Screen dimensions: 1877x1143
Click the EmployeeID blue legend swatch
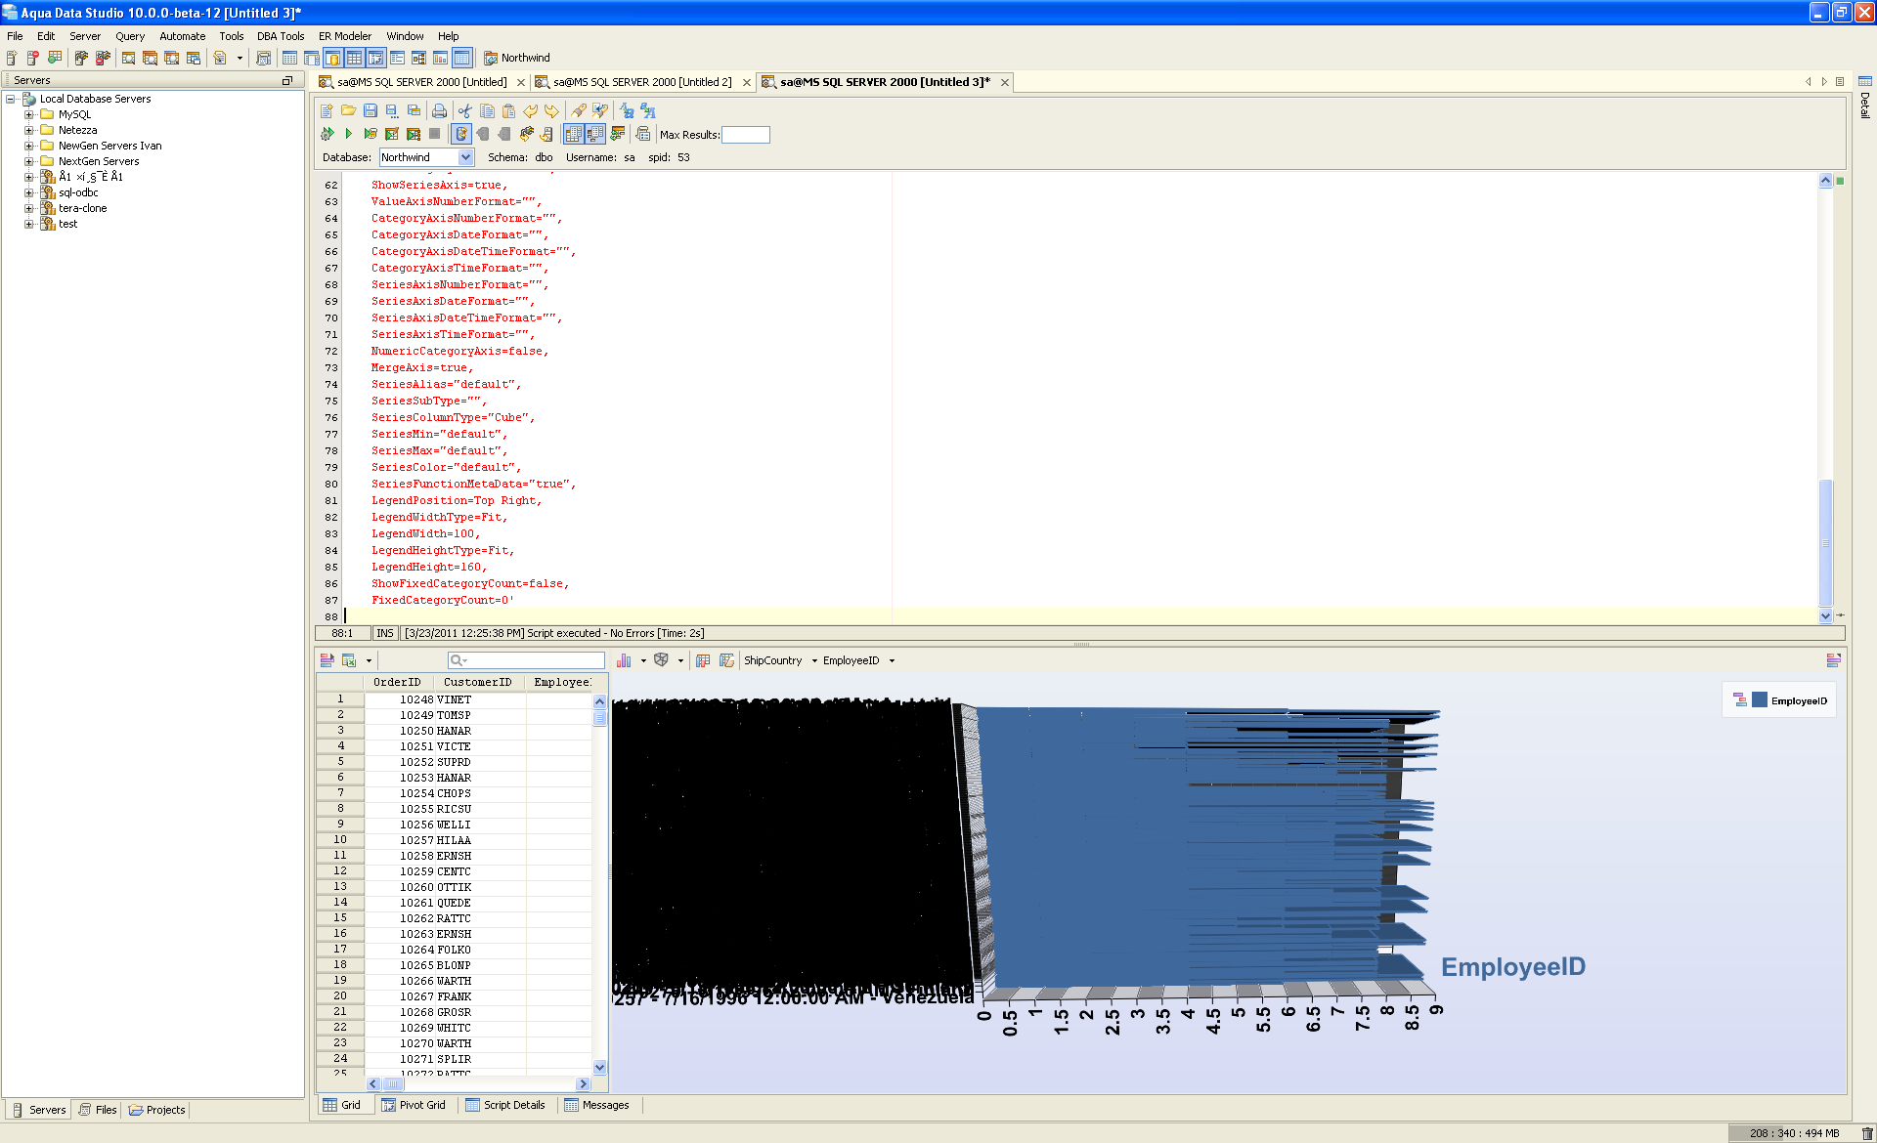1760,700
